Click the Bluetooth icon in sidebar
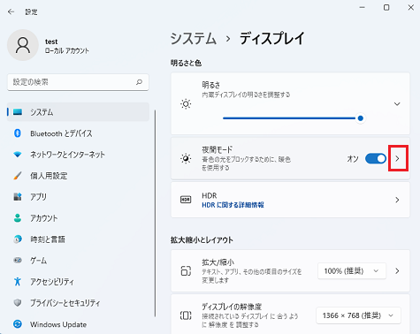Viewport: 420px width, 334px height. click(x=18, y=133)
